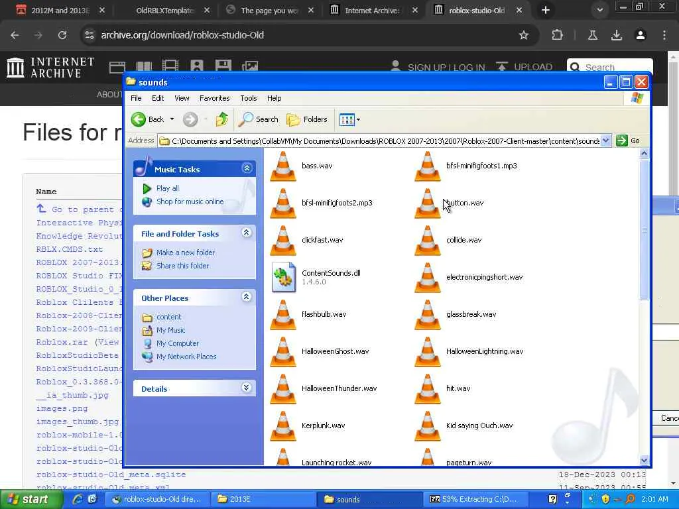The height and width of the screenshot is (509, 679).
Task: Expand the Details panel
Action: click(247, 387)
